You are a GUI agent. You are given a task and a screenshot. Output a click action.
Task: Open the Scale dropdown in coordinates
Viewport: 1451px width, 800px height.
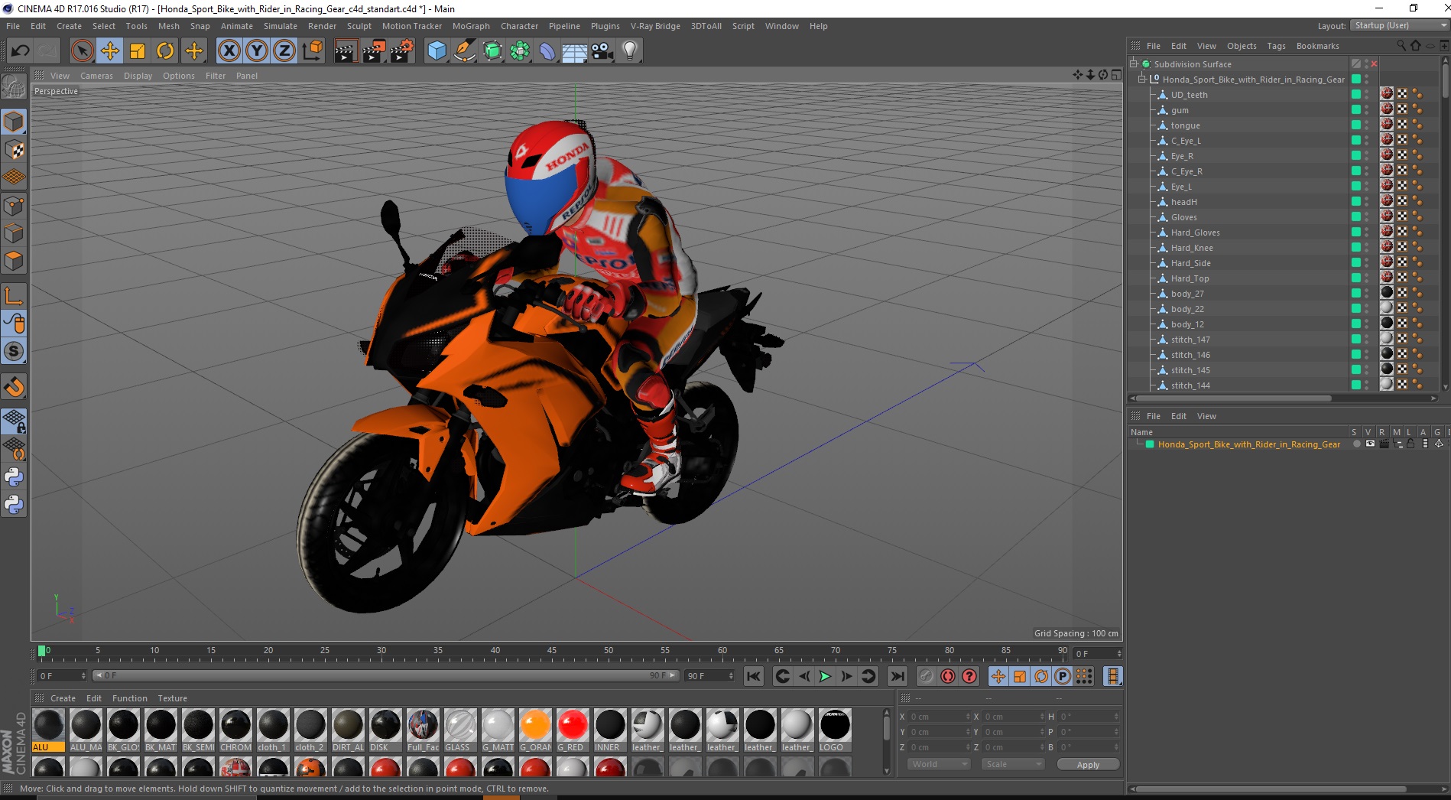(x=1013, y=764)
